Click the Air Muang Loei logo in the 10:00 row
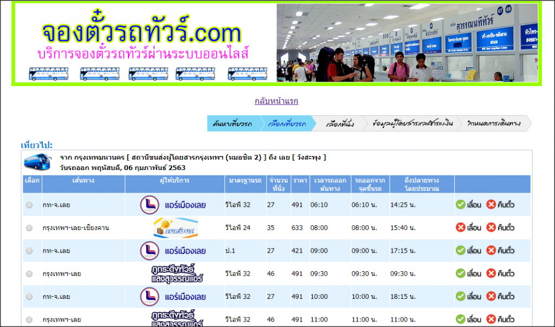The height and width of the screenshot is (327, 555). 173,297
